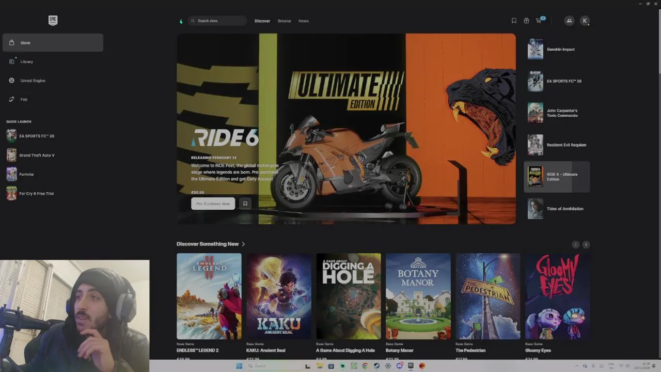Click the next arrow for Discover Something New
This screenshot has width=661, height=372.
[x=586, y=244]
